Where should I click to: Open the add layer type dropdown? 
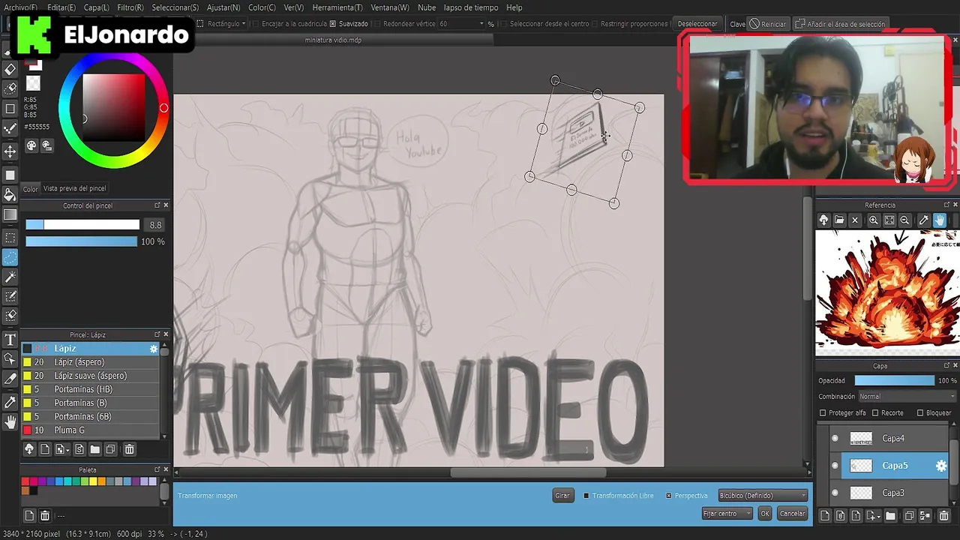[x=874, y=516]
